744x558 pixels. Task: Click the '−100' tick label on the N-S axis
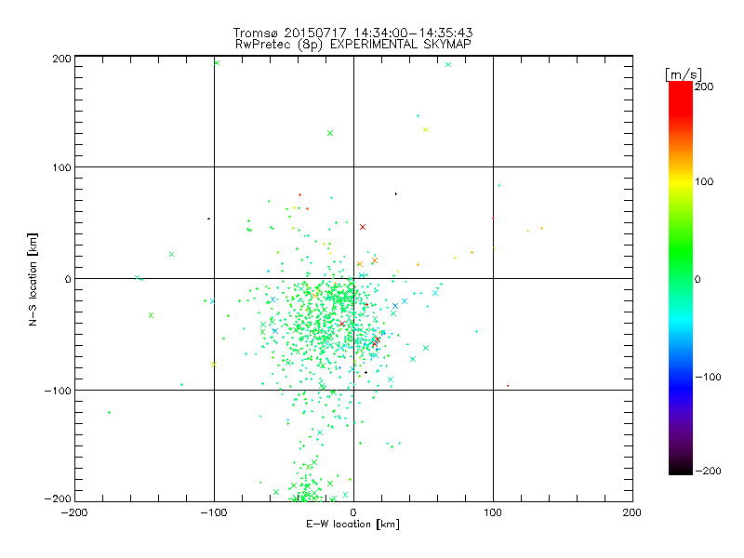(x=58, y=391)
